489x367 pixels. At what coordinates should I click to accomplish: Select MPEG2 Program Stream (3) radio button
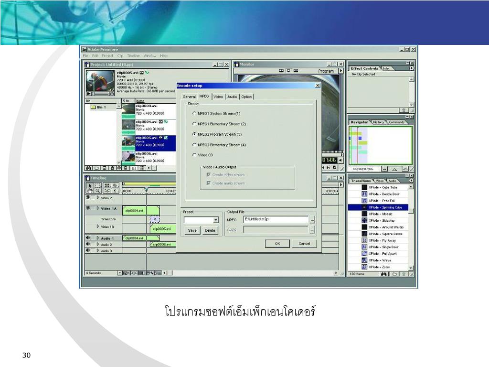coord(194,134)
